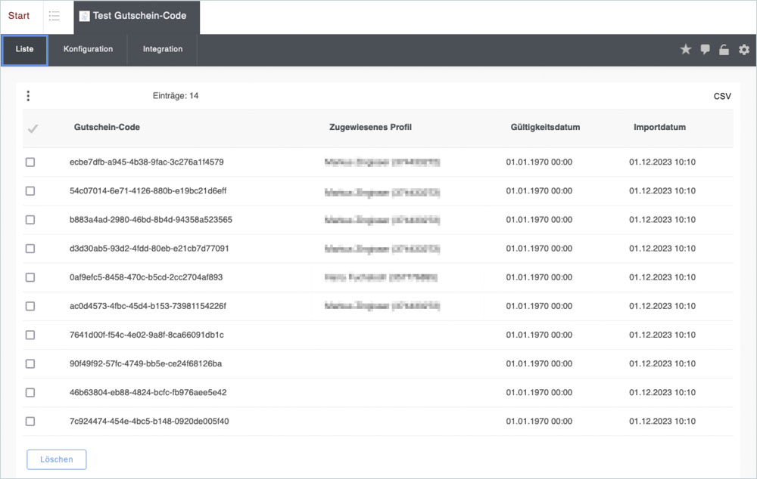Check the row d3d30ab5-93d2-4fdd-80eb-e21cb7d77091
Image resolution: width=757 pixels, height=479 pixels.
[x=30, y=249]
